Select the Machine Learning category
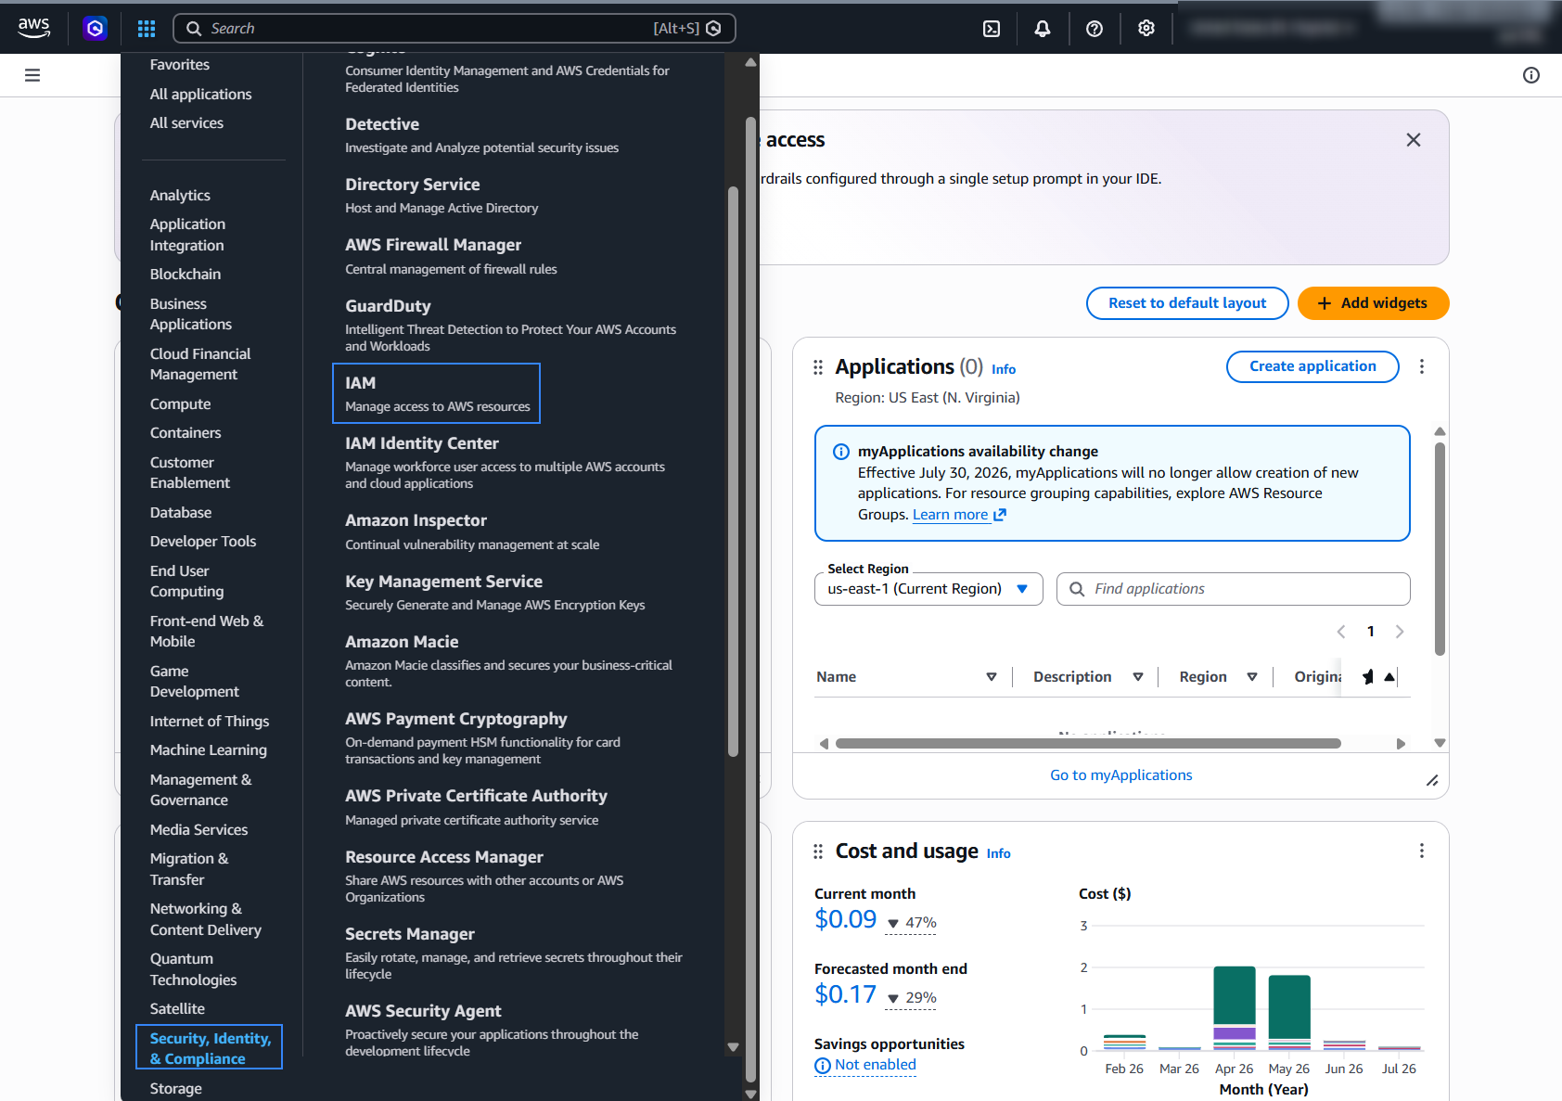This screenshot has width=1562, height=1101. pos(208,749)
